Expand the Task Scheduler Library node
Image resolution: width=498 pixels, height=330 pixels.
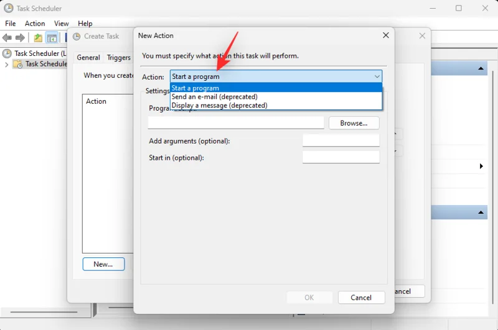pos(7,65)
